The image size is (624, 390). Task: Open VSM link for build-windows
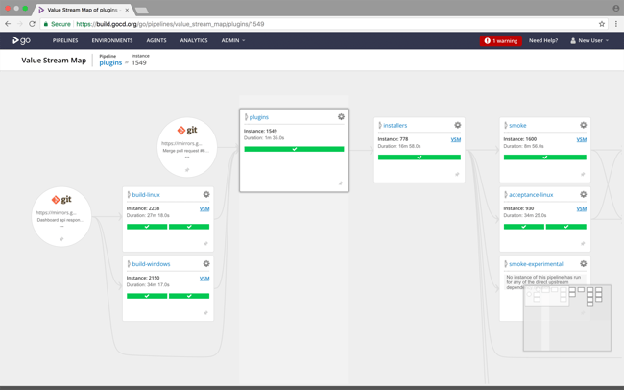click(204, 279)
